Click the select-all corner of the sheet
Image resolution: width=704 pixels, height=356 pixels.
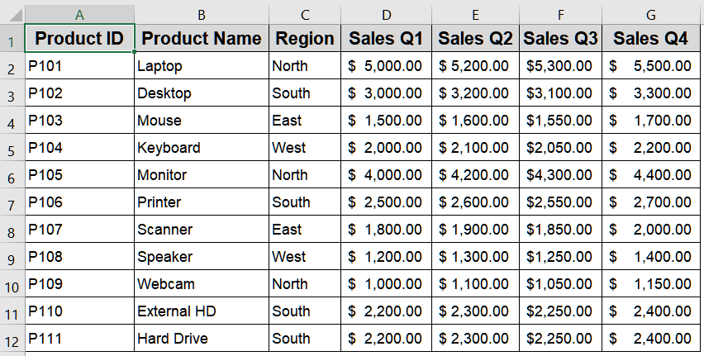12,14
